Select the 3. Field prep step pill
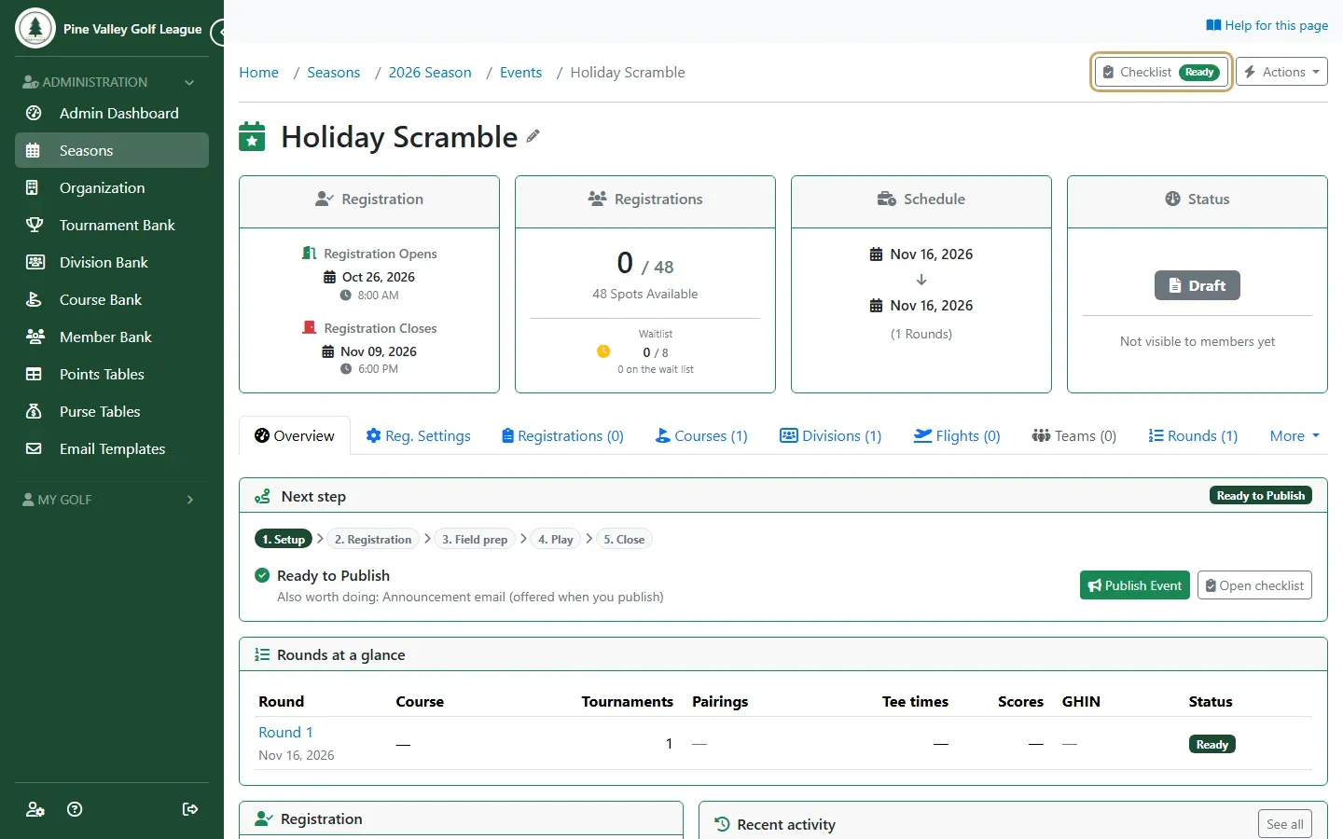Viewport: 1343px width, 839px height. (x=475, y=539)
